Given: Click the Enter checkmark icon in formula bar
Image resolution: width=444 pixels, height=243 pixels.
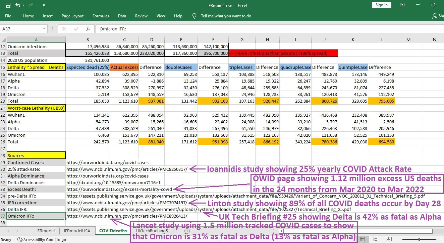Looking at the screenshot, I should pyautogui.click(x=76, y=29).
